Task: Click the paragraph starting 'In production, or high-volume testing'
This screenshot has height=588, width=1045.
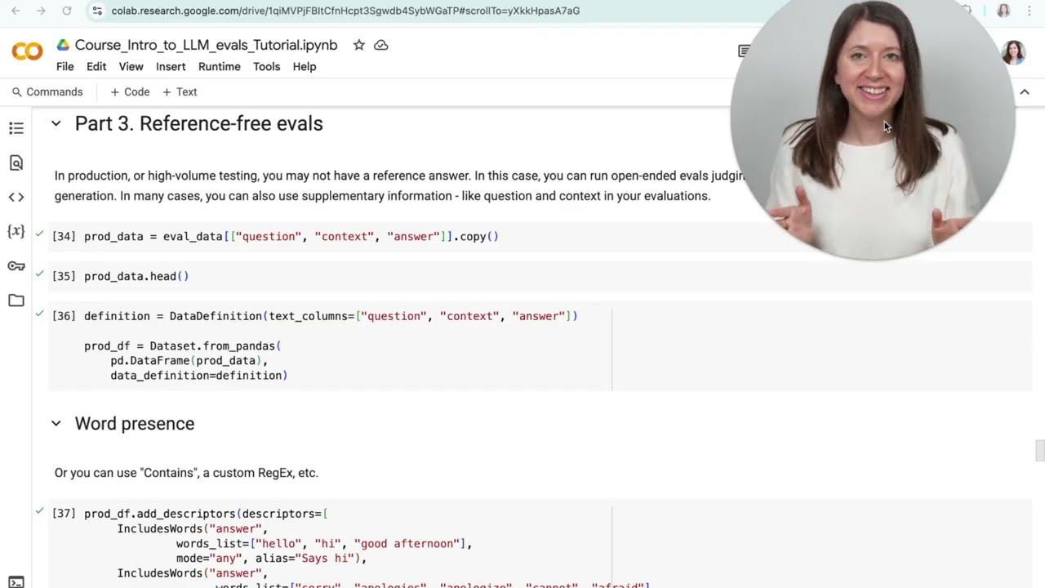Action: click(x=400, y=185)
